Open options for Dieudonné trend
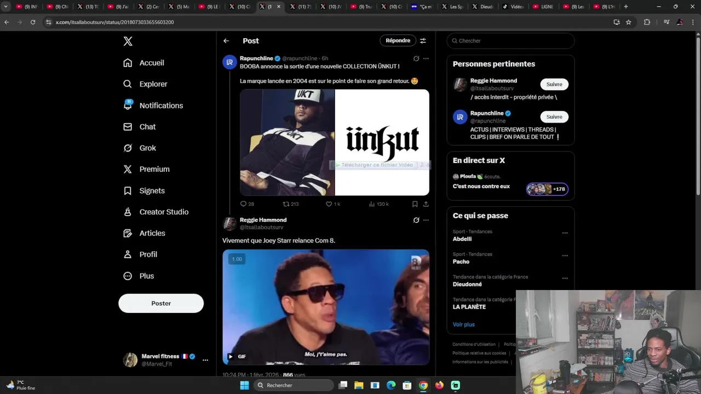Screen dimensions: 701x394 tap(565, 279)
